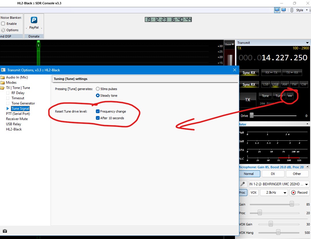Select the 50ms pulses radio option
This screenshot has height=239, width=311.
click(x=98, y=89)
